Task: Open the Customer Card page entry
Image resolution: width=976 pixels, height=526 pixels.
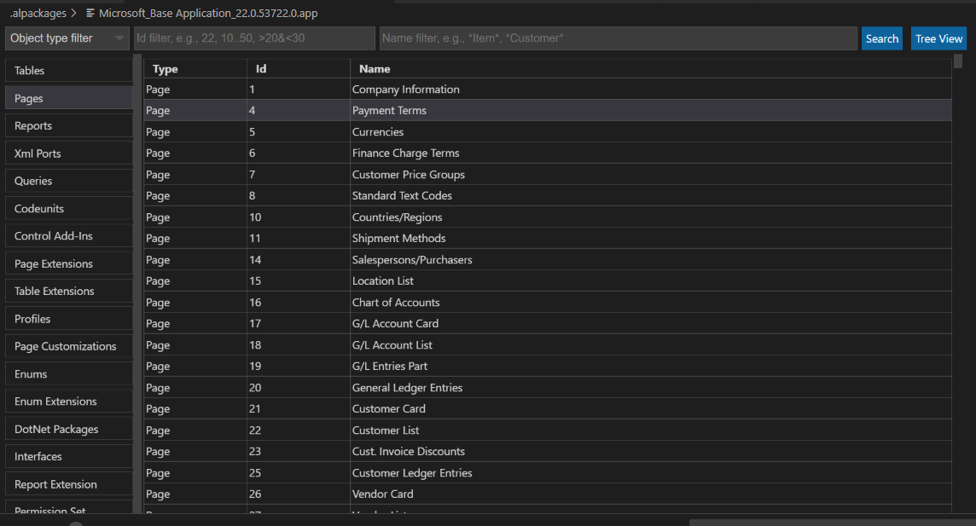Action: pyautogui.click(x=389, y=408)
